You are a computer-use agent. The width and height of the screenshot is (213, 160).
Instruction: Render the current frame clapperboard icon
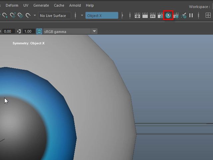[145, 15]
